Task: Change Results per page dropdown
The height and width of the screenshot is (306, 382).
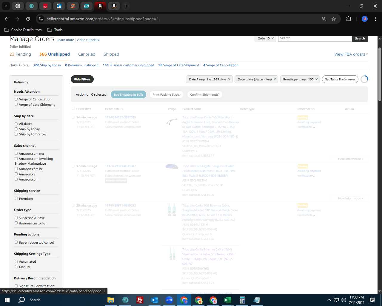Action: point(300,79)
